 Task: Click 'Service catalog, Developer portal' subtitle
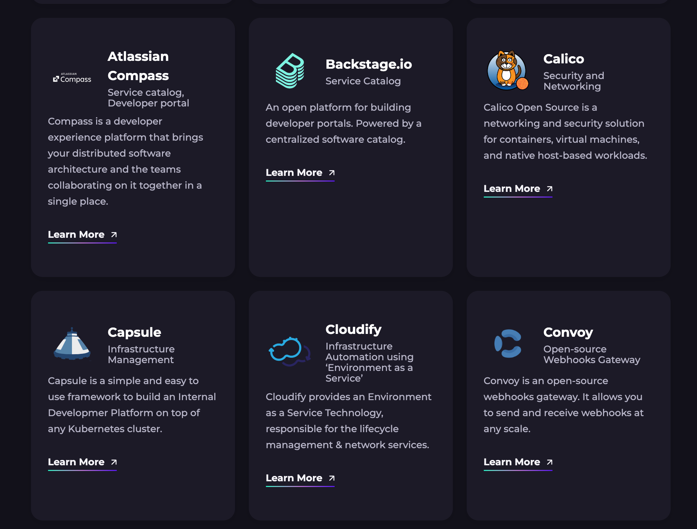148,98
